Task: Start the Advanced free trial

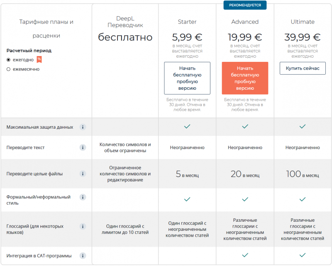Action: point(245,78)
